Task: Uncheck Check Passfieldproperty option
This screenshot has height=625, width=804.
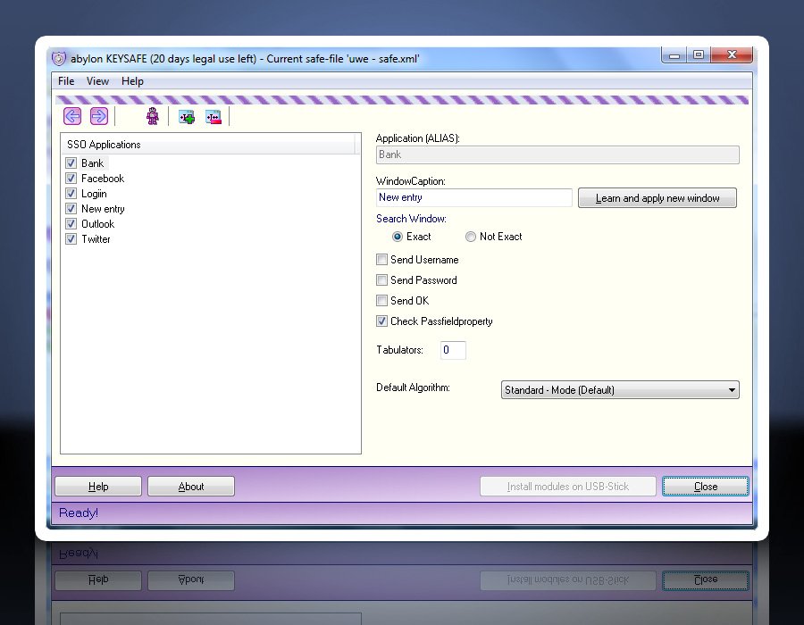Action: coord(381,321)
